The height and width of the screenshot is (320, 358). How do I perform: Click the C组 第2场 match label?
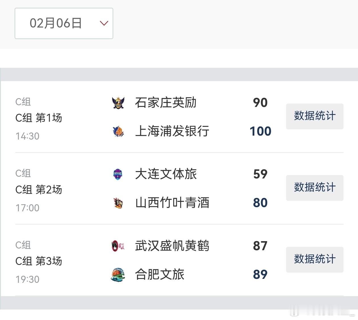click(x=39, y=190)
